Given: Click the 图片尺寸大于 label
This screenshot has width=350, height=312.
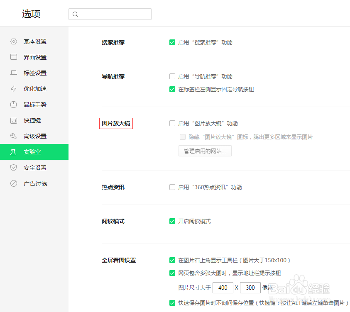Looking at the screenshot, I should pyautogui.click(x=194, y=288).
